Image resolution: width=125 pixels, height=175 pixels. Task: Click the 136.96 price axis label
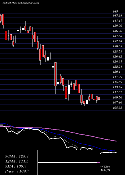pos(117,31)
